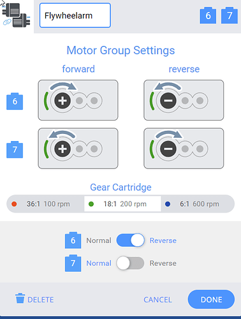Select port 6 badge in header
This screenshot has width=241, height=319.
click(208, 15)
